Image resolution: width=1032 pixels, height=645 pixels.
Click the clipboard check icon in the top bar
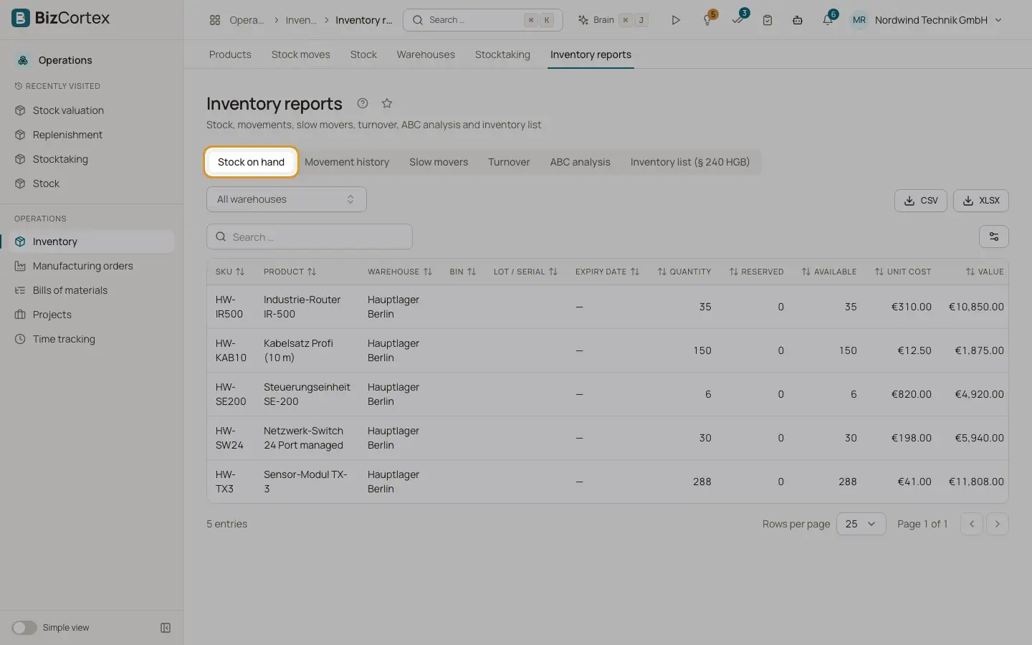point(768,20)
